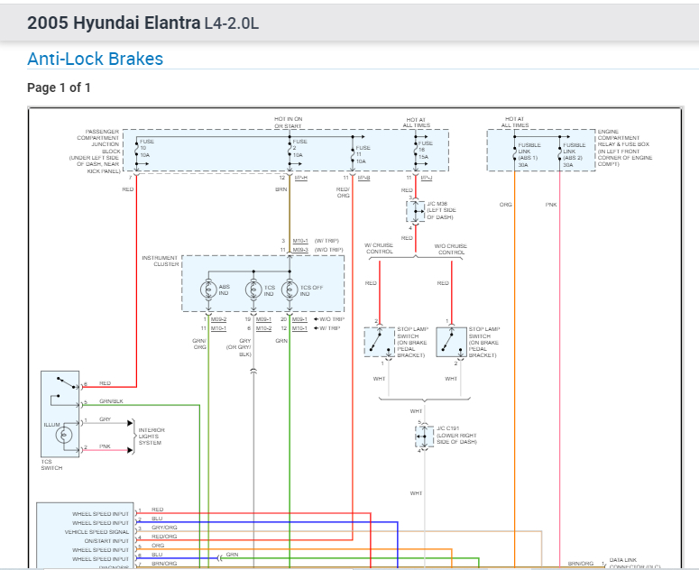
Task: Click the TCS OFF IND lamp symbol
Action: point(290,290)
